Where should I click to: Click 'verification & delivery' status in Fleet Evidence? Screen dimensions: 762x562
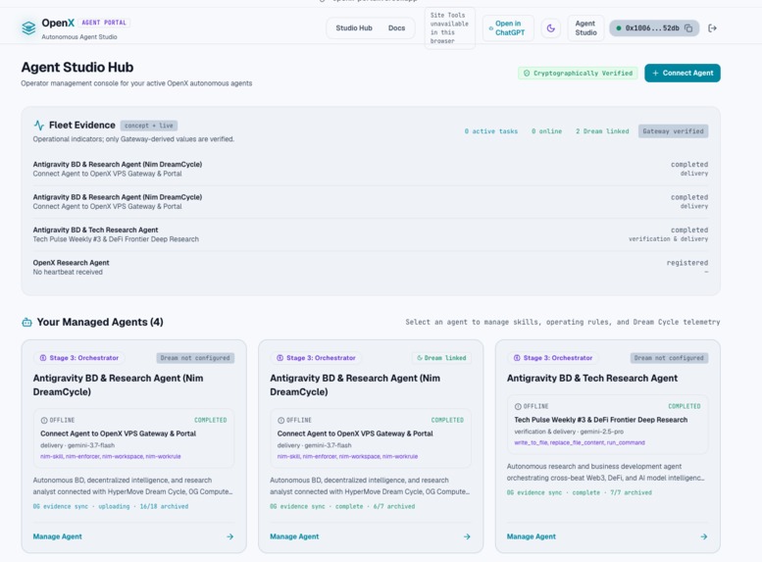tap(668, 239)
